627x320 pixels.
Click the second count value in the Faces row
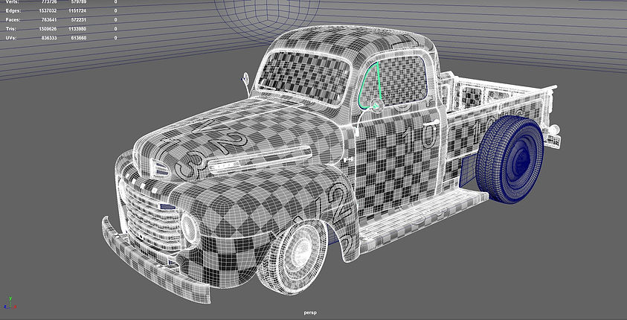[x=78, y=19]
